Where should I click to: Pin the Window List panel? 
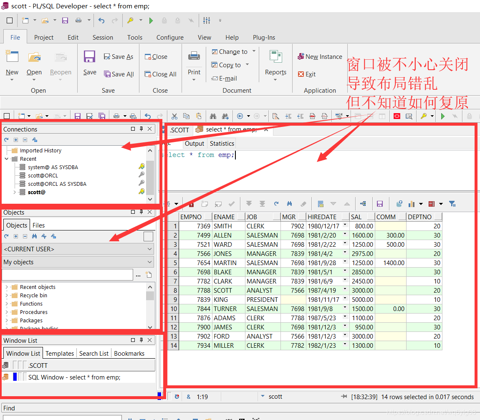click(x=141, y=340)
